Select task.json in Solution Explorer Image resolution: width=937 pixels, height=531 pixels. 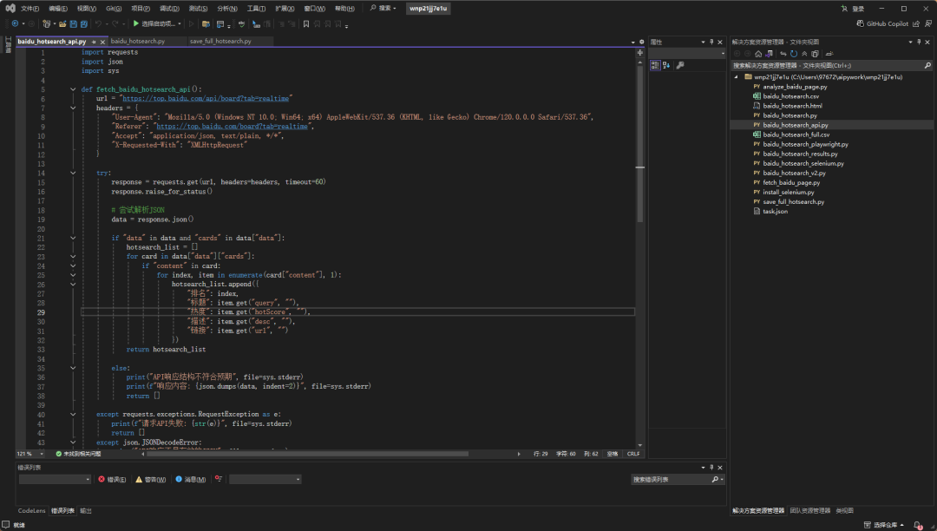click(775, 211)
